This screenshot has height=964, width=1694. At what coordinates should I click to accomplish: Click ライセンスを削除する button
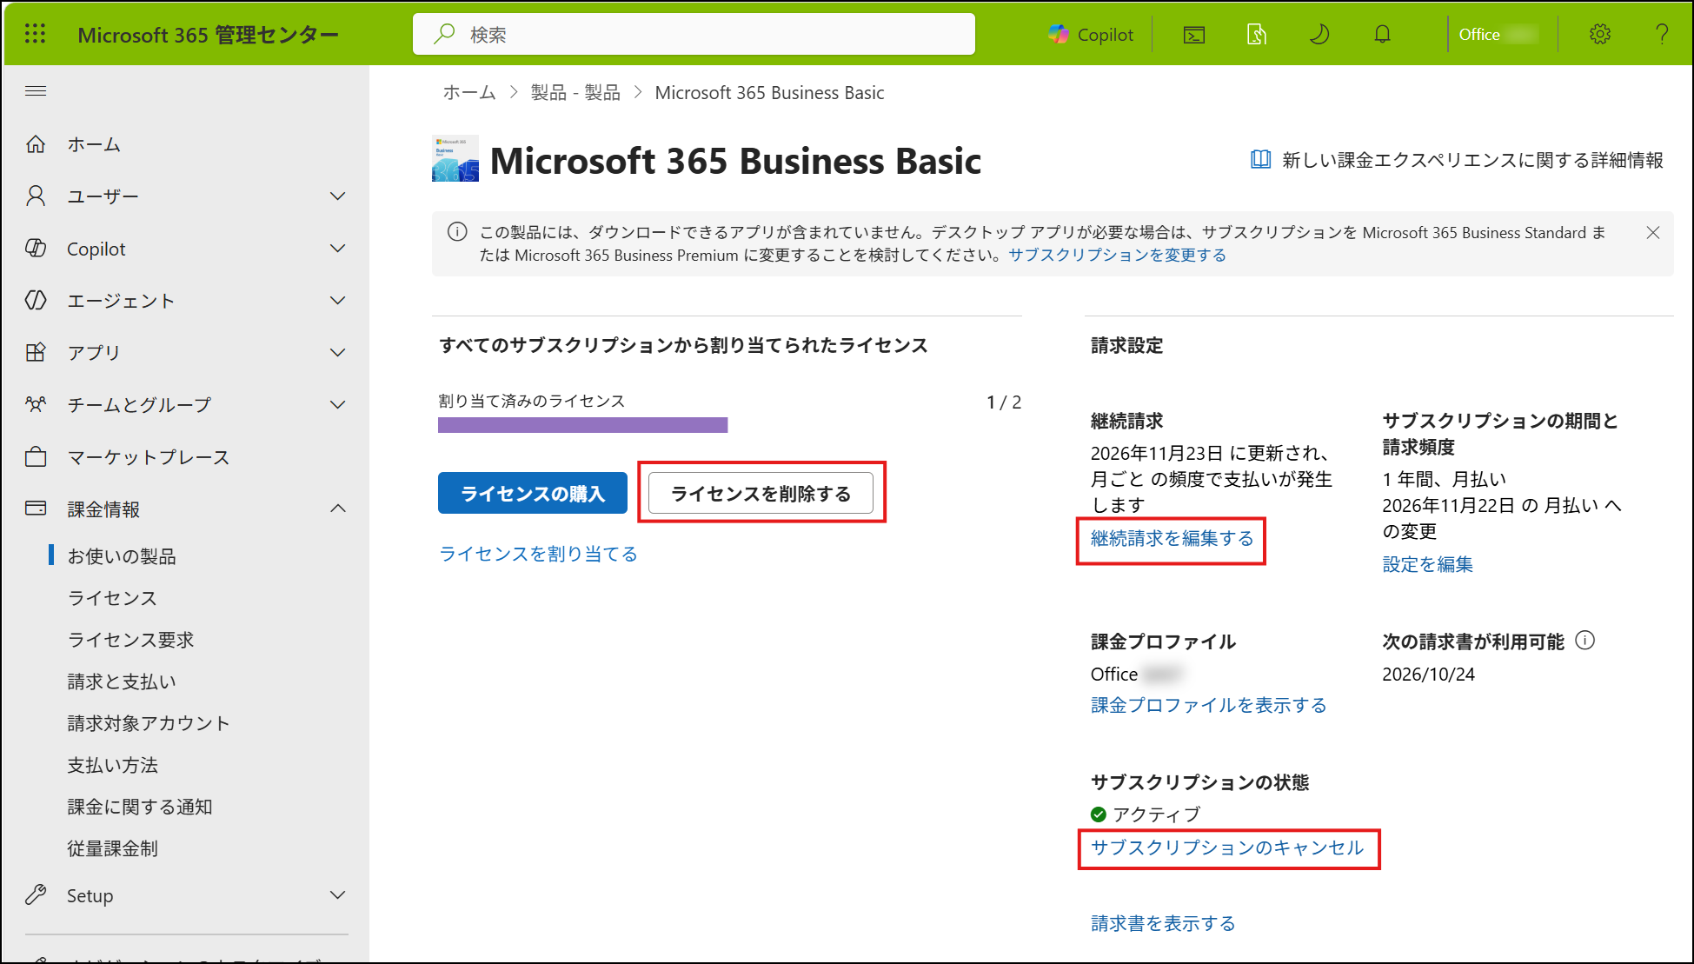click(x=761, y=493)
